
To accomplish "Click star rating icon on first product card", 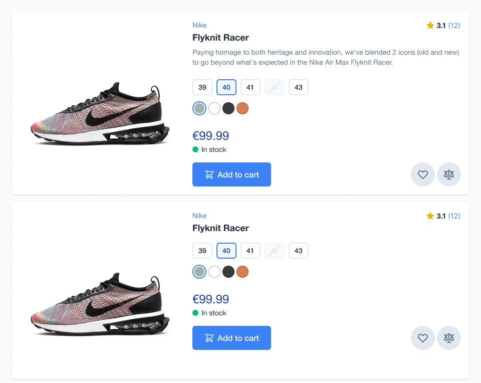I will coord(430,25).
